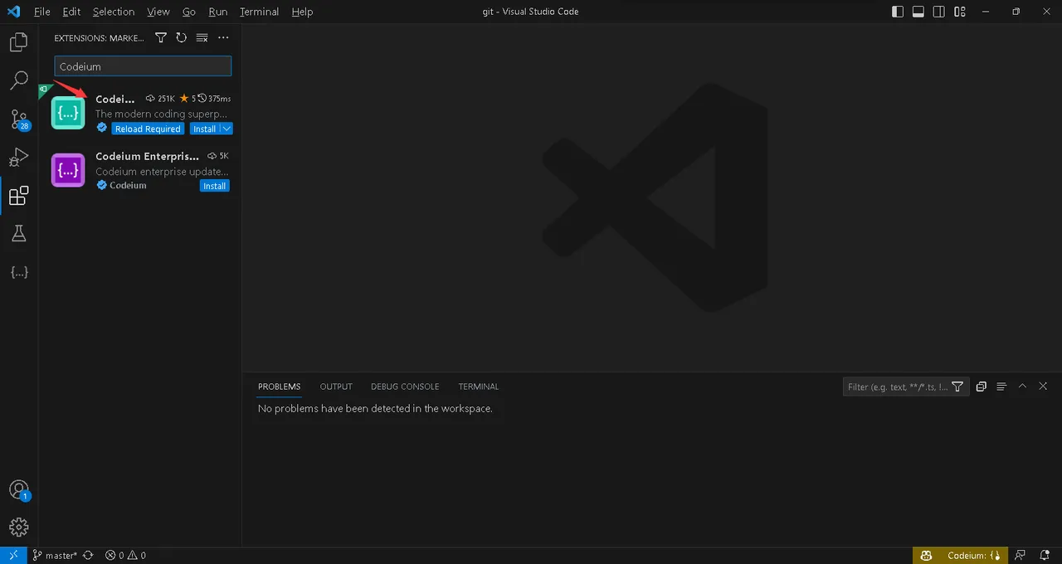The width and height of the screenshot is (1062, 564).
Task: Click the master* branch in status bar
Action: (x=56, y=556)
